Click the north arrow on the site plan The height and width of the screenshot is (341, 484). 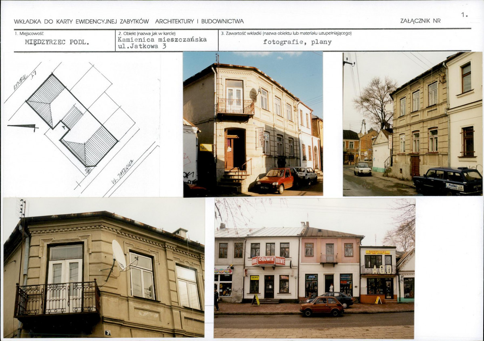[x=22, y=127]
